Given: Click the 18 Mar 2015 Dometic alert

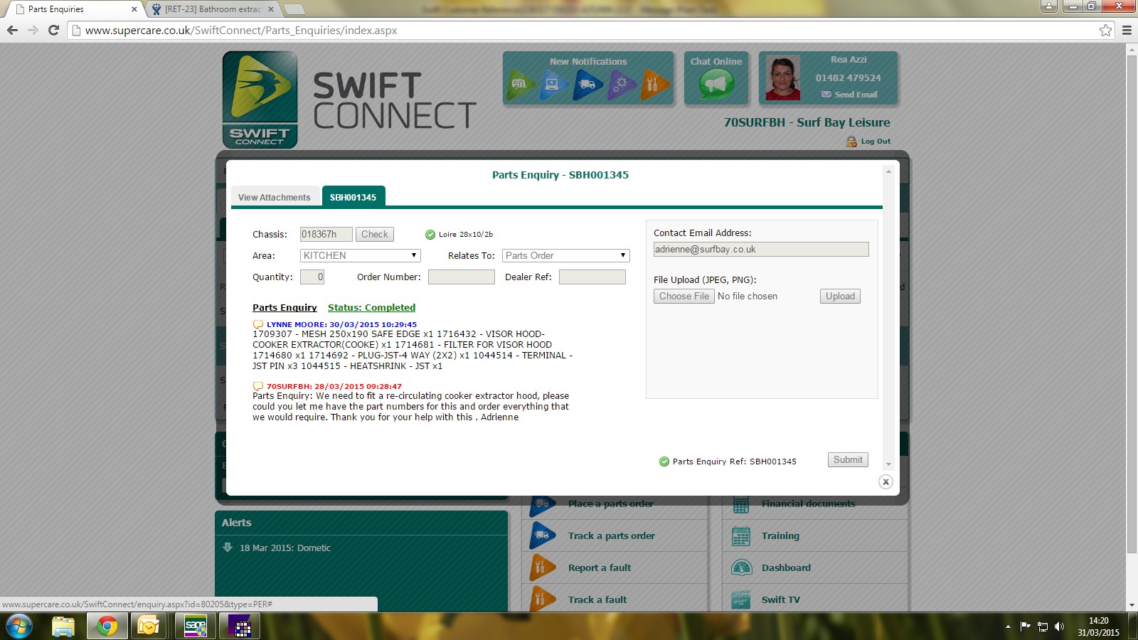Looking at the screenshot, I should (x=285, y=548).
